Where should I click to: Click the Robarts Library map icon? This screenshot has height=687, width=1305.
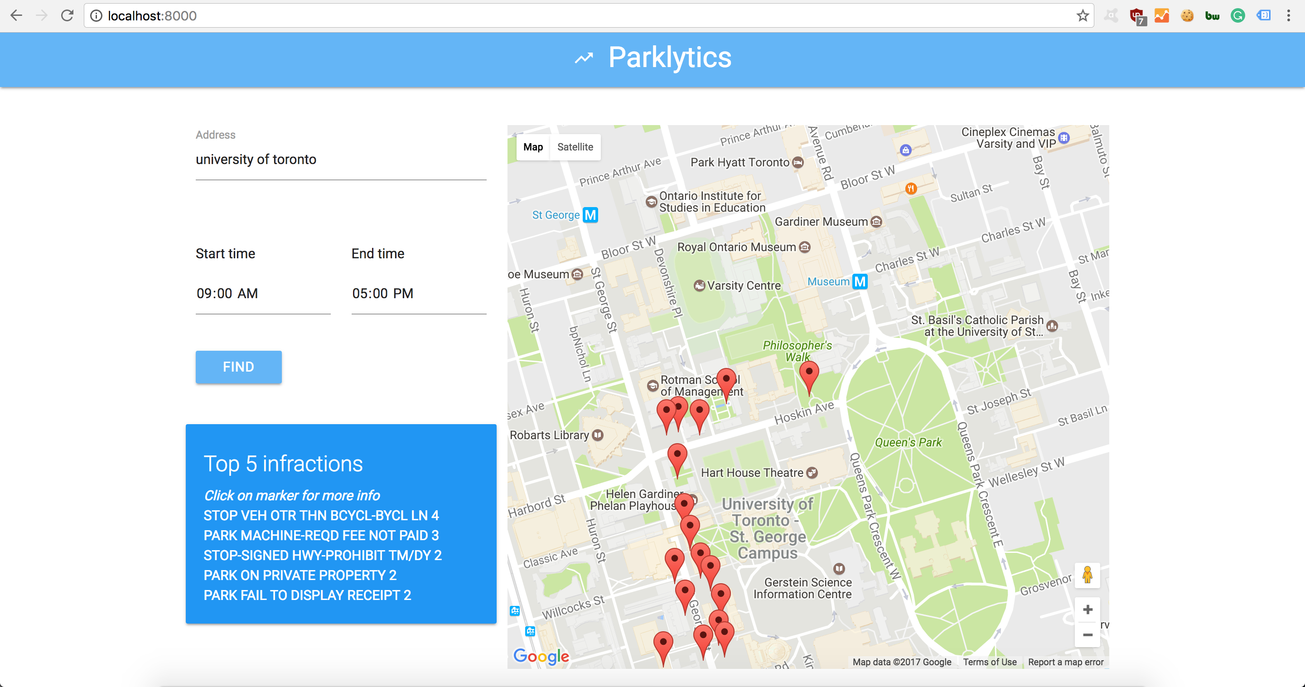click(598, 435)
